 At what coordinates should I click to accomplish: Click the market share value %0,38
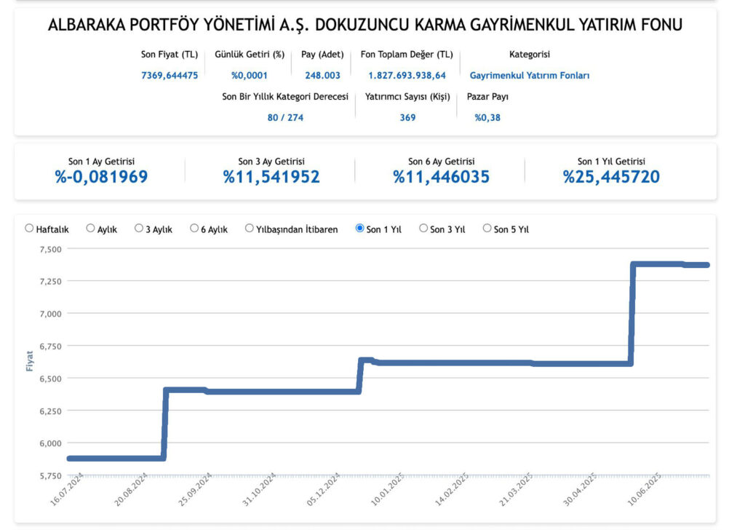487,117
